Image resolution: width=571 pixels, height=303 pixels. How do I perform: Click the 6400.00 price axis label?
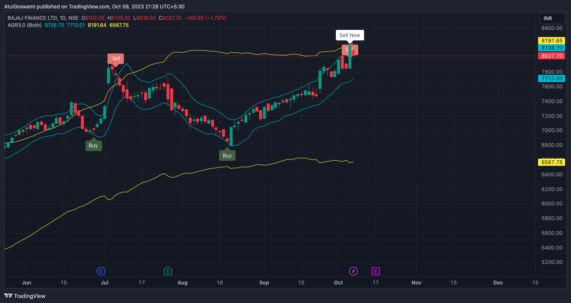click(x=552, y=175)
